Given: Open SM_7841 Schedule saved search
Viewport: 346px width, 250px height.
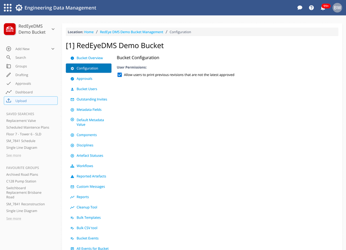Looking at the screenshot, I should click(x=21, y=141).
